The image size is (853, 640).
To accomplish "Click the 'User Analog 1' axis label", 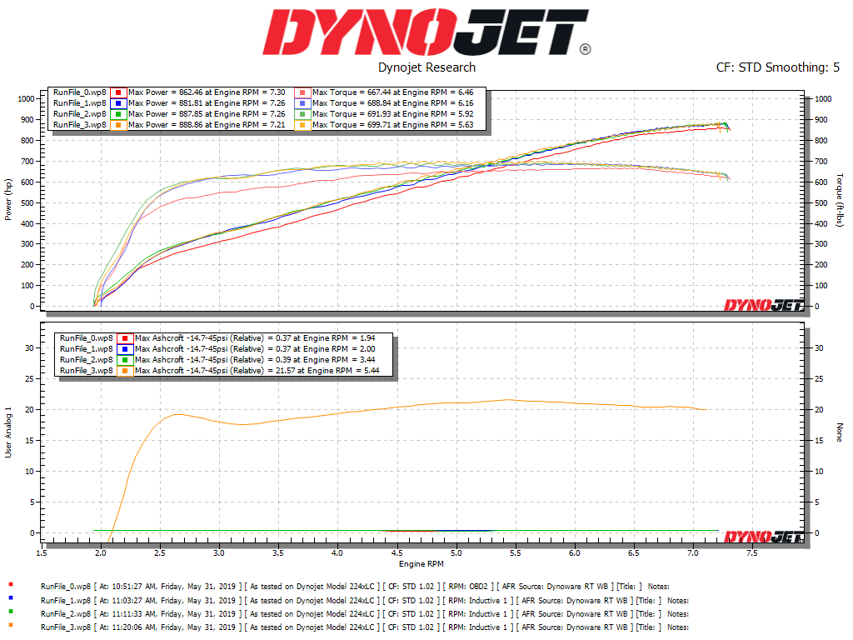I will pyautogui.click(x=8, y=432).
